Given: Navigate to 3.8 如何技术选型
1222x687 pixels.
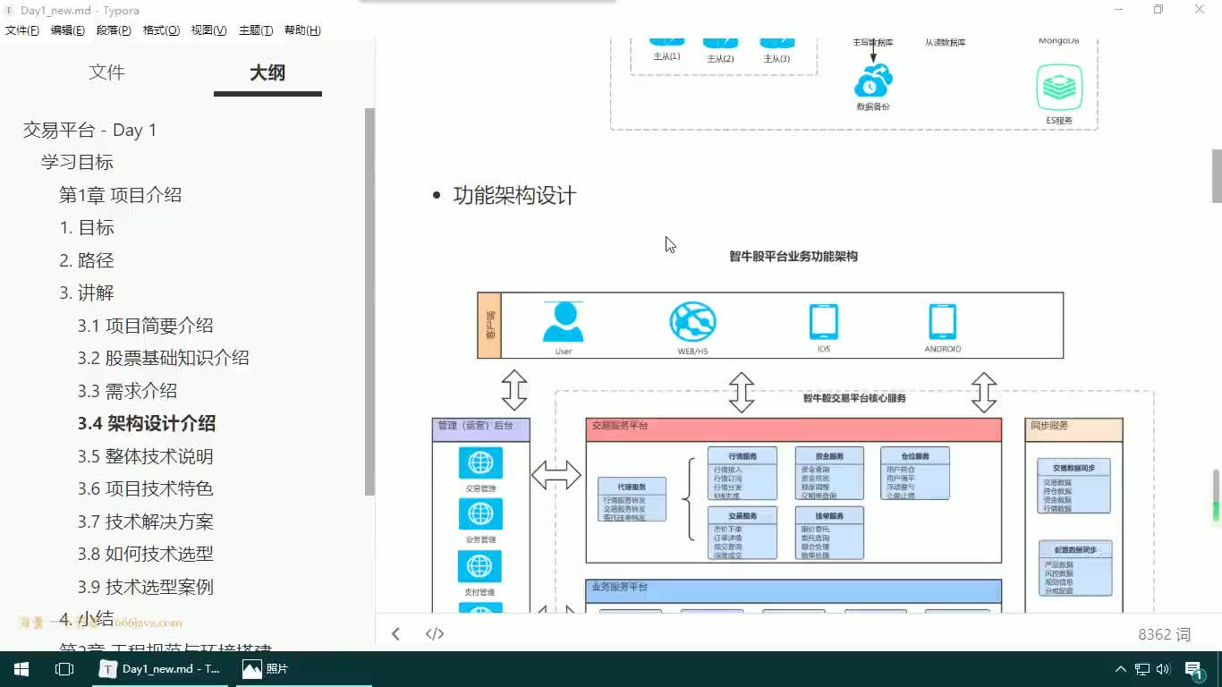Looking at the screenshot, I should (x=145, y=554).
